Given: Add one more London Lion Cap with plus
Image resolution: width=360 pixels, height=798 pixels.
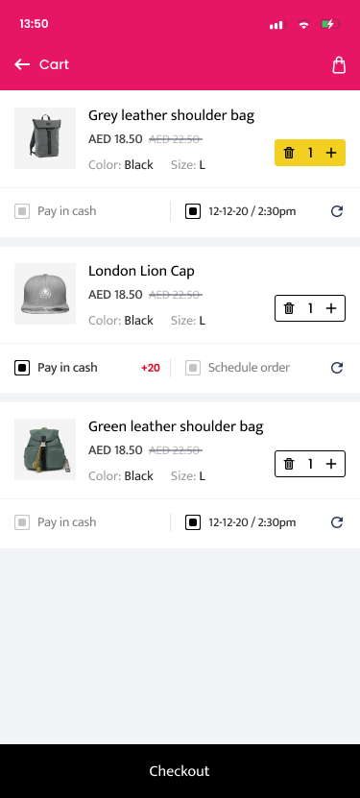Looking at the screenshot, I should pyautogui.click(x=331, y=308).
